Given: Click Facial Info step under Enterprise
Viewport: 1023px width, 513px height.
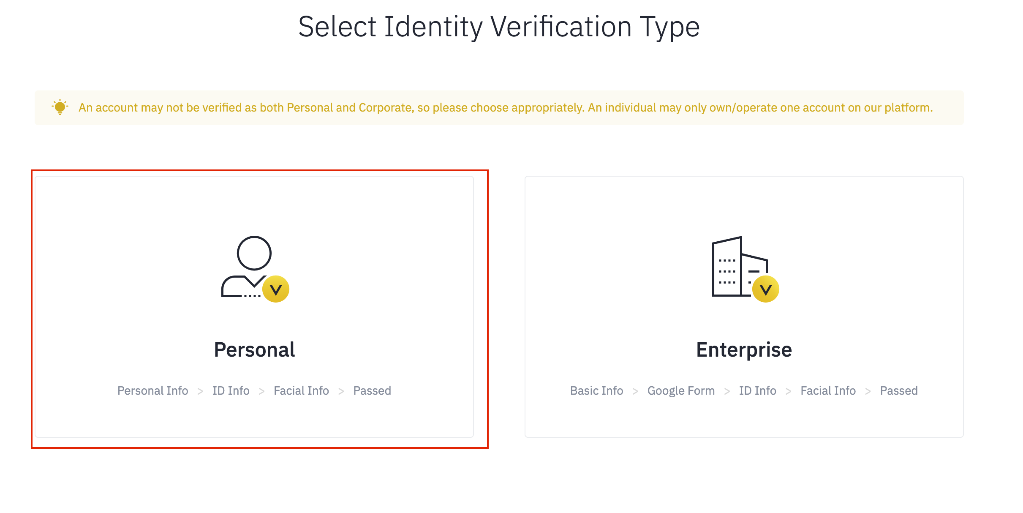Looking at the screenshot, I should 828,390.
